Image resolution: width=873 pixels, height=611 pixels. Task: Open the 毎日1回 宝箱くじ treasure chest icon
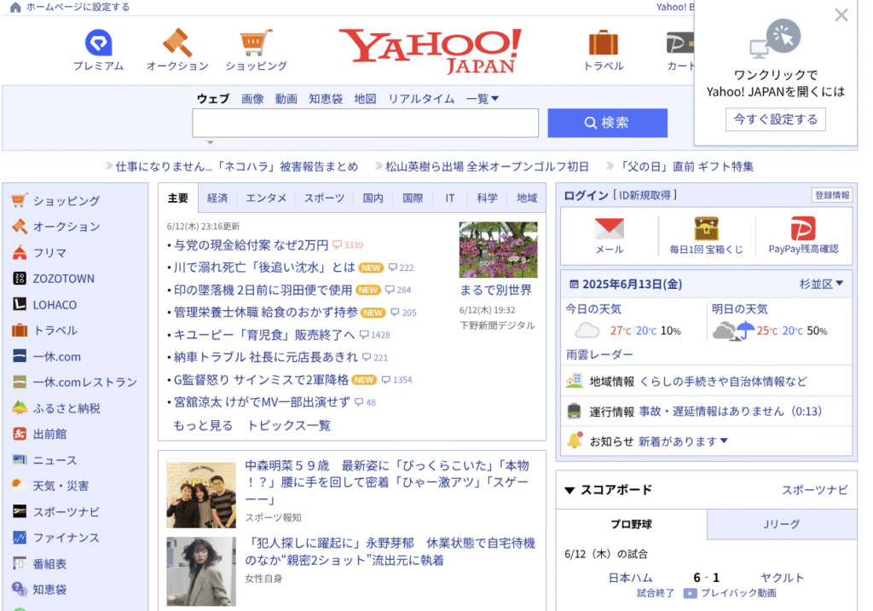point(706,228)
